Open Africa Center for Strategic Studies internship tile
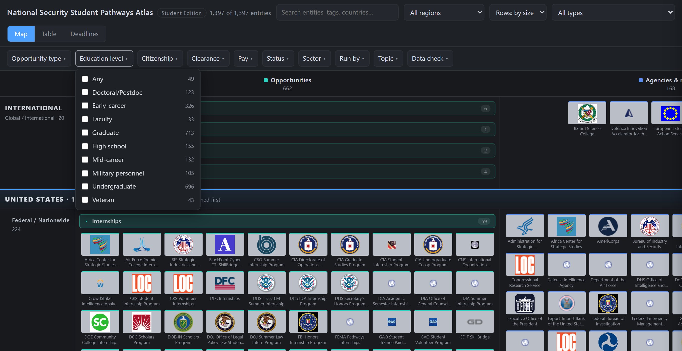Screen dimensions: 682x351 100,250
